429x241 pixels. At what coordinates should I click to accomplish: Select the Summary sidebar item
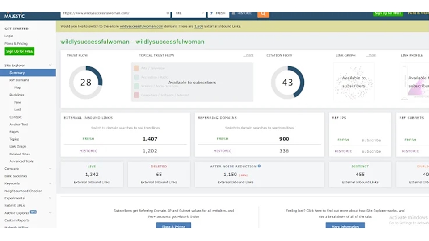pos(28,73)
